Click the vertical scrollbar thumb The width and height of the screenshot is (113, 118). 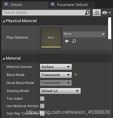tap(110, 28)
